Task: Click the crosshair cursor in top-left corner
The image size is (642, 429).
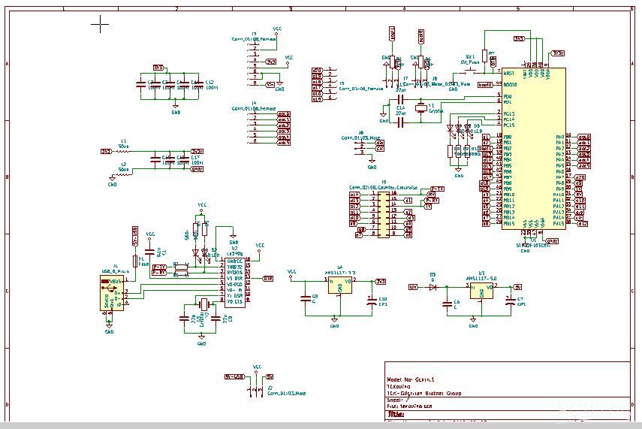Action: pyautogui.click(x=100, y=25)
